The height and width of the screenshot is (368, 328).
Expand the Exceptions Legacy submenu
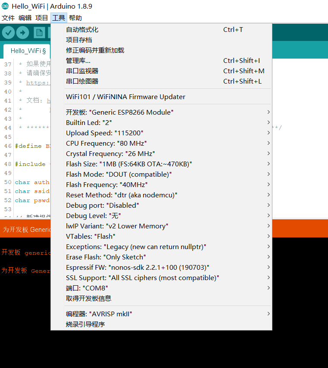pos(161,246)
